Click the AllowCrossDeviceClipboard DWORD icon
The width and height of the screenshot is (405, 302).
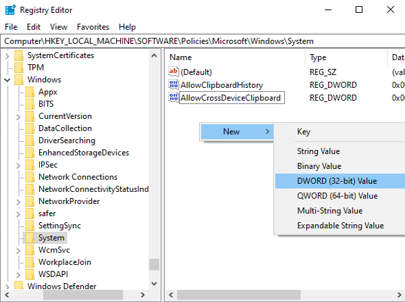(173, 97)
